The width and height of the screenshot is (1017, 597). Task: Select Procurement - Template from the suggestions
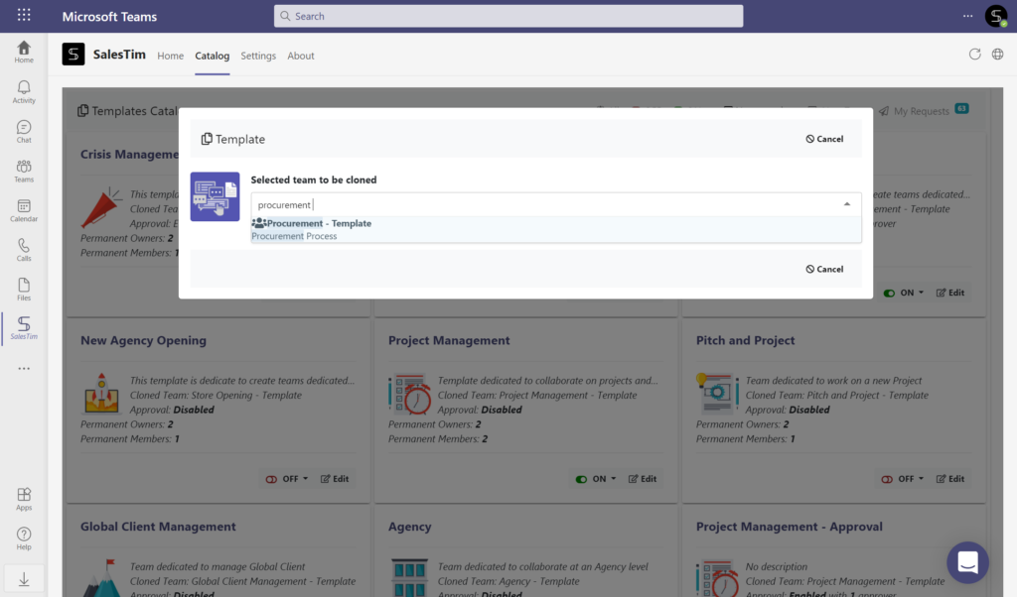point(556,229)
